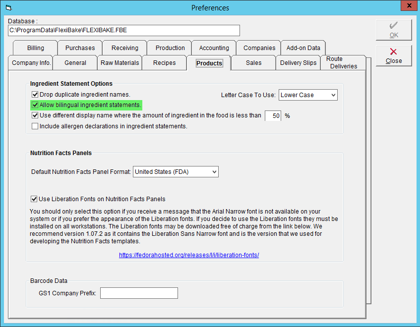Switch to the Recipes tab
Viewport: 420px width, 327px height.
(164, 63)
